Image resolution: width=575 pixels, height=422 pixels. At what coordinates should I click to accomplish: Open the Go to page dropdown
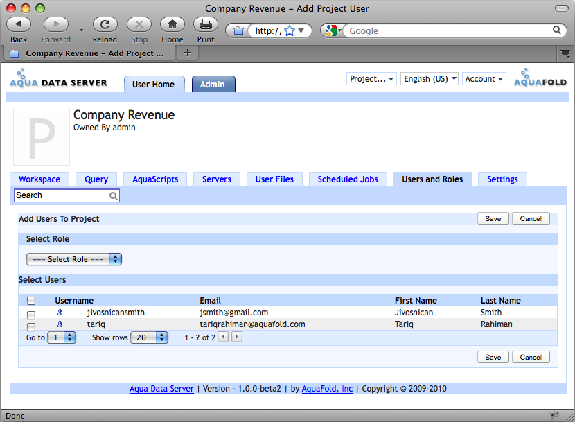(x=62, y=337)
